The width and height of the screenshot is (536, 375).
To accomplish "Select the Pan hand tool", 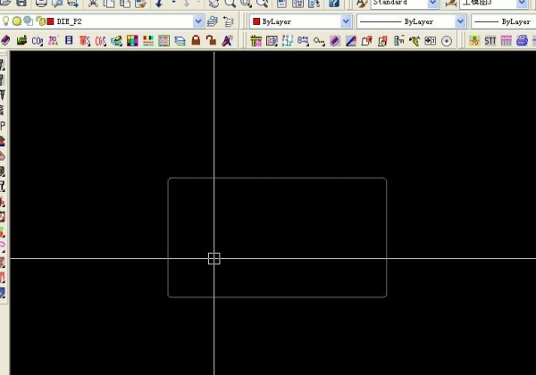I will tap(214, 3).
